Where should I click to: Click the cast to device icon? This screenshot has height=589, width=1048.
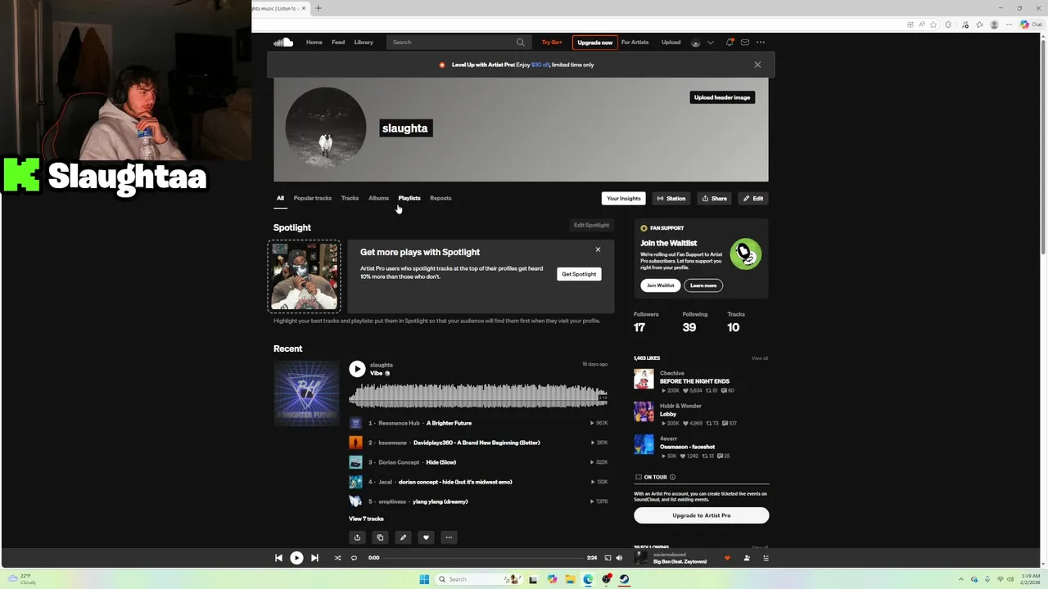608,558
